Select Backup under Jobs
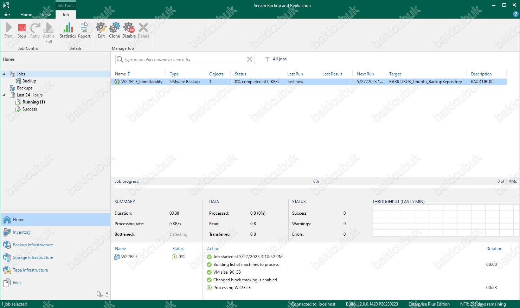 [29, 81]
